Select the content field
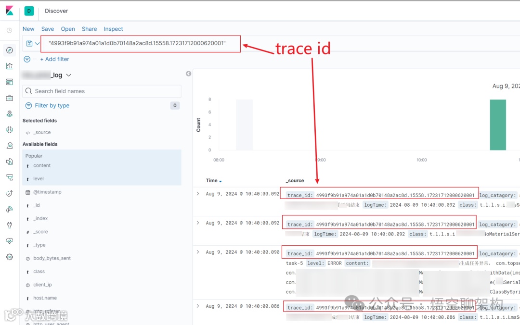 point(42,165)
